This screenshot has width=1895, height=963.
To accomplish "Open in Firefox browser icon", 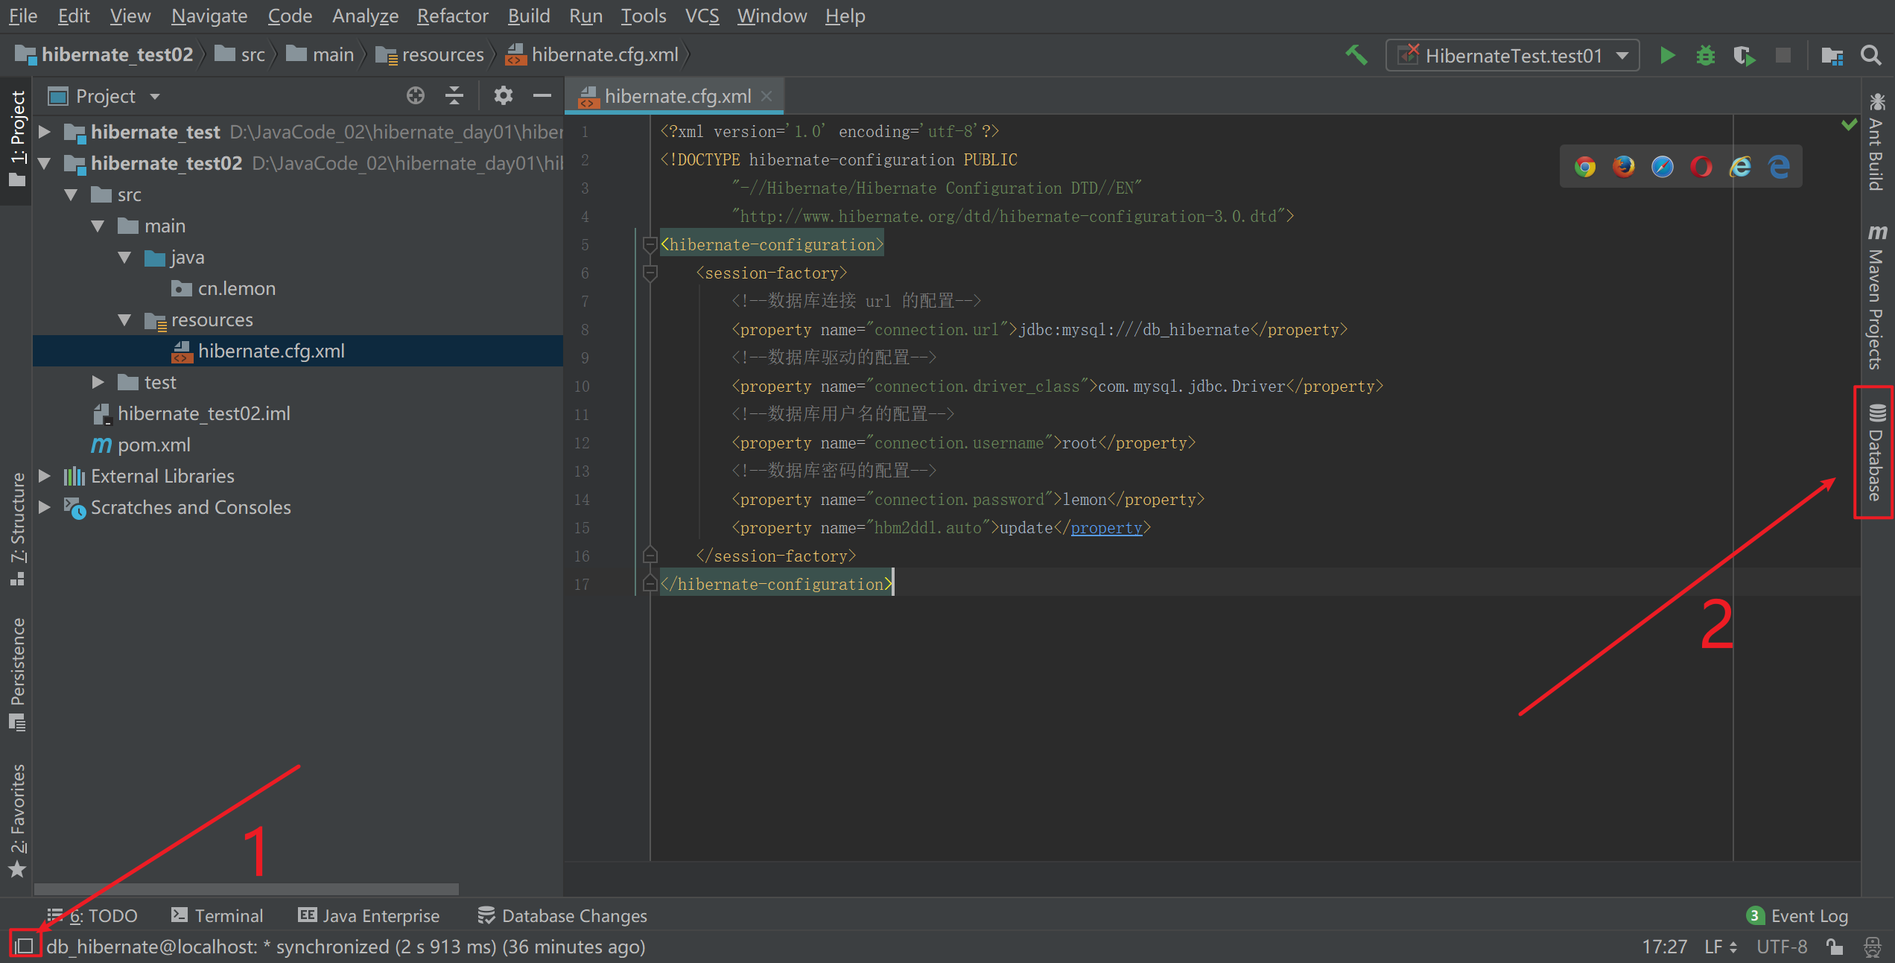I will 1624,167.
